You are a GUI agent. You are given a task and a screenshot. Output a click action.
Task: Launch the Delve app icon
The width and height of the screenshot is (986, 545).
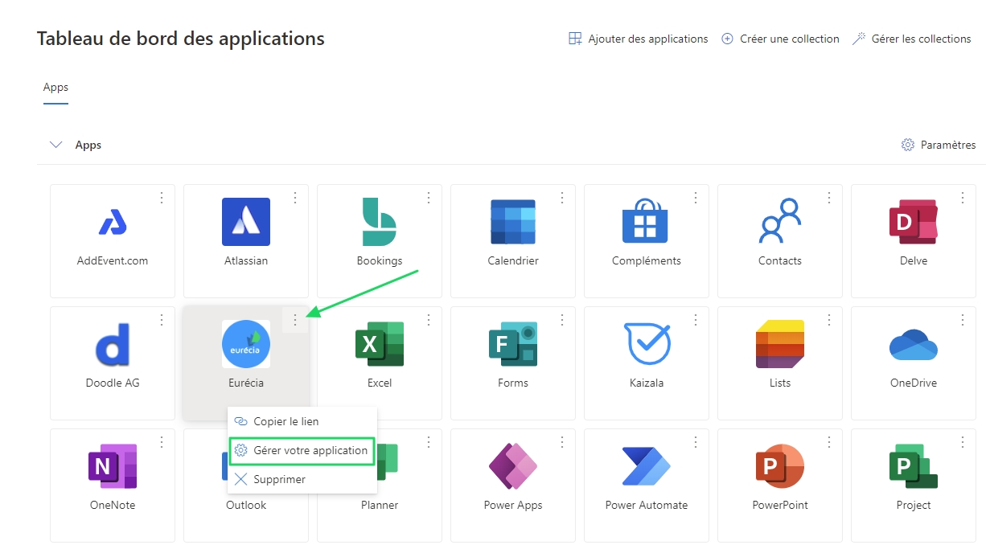pos(914,222)
